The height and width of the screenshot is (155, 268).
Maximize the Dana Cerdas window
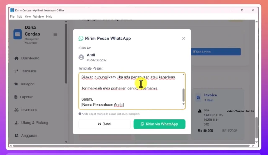242,10
